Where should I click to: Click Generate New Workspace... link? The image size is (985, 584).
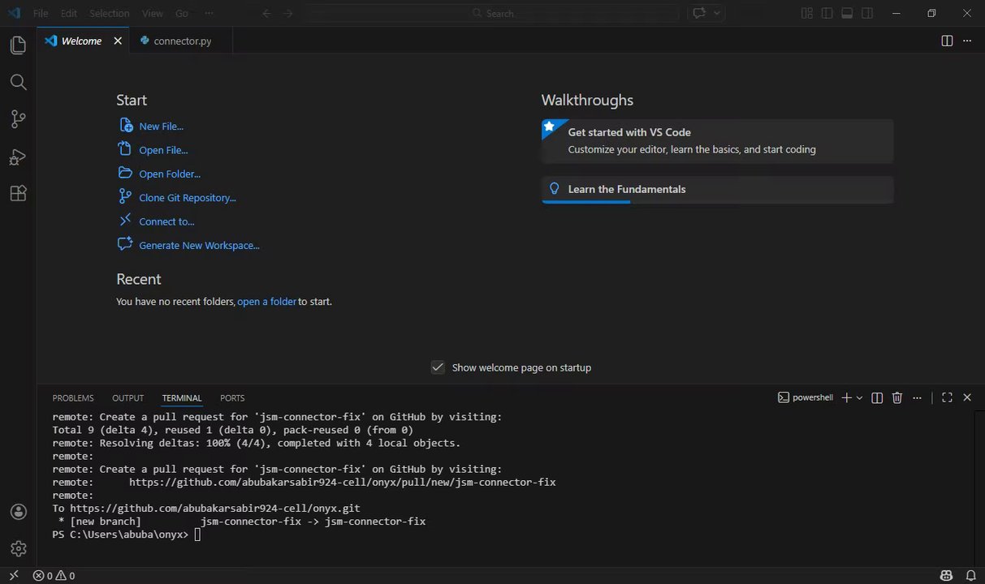199,245
